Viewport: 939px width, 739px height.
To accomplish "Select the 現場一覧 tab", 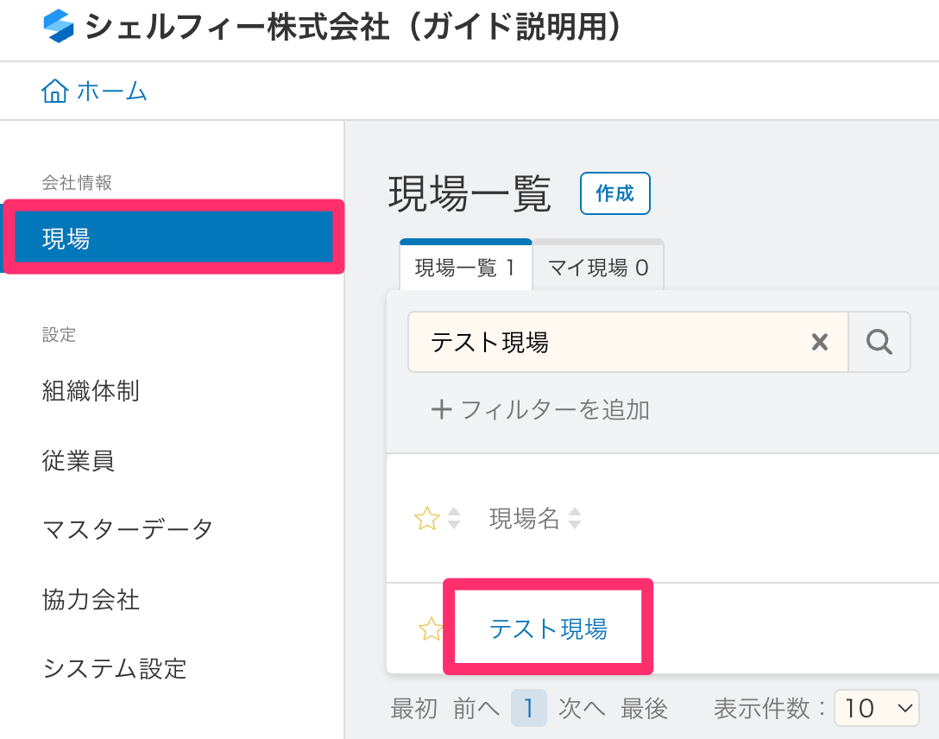I will click(x=465, y=267).
